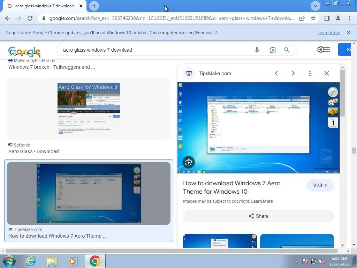Open the Chrome side panel
This screenshot has width=357, height=268.
tap(327, 18)
